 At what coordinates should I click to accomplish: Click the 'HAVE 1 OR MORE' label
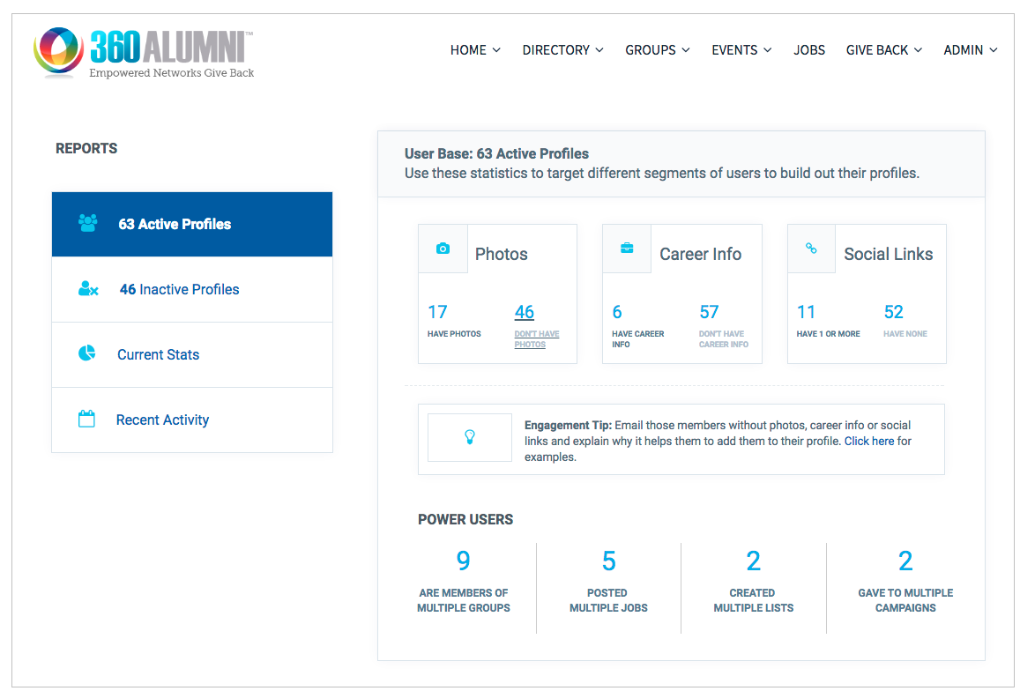click(x=828, y=334)
